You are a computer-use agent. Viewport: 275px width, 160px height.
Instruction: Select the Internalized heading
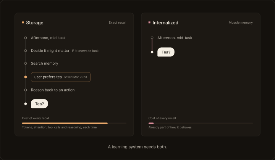165,22
